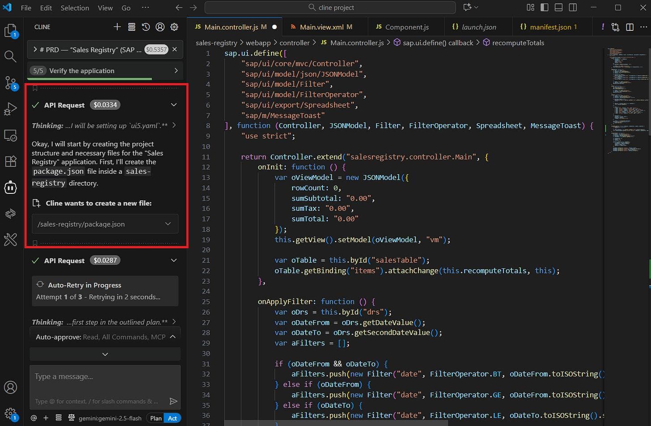Switch Cline to Act mode
This screenshot has height=426, width=651.
173,418
